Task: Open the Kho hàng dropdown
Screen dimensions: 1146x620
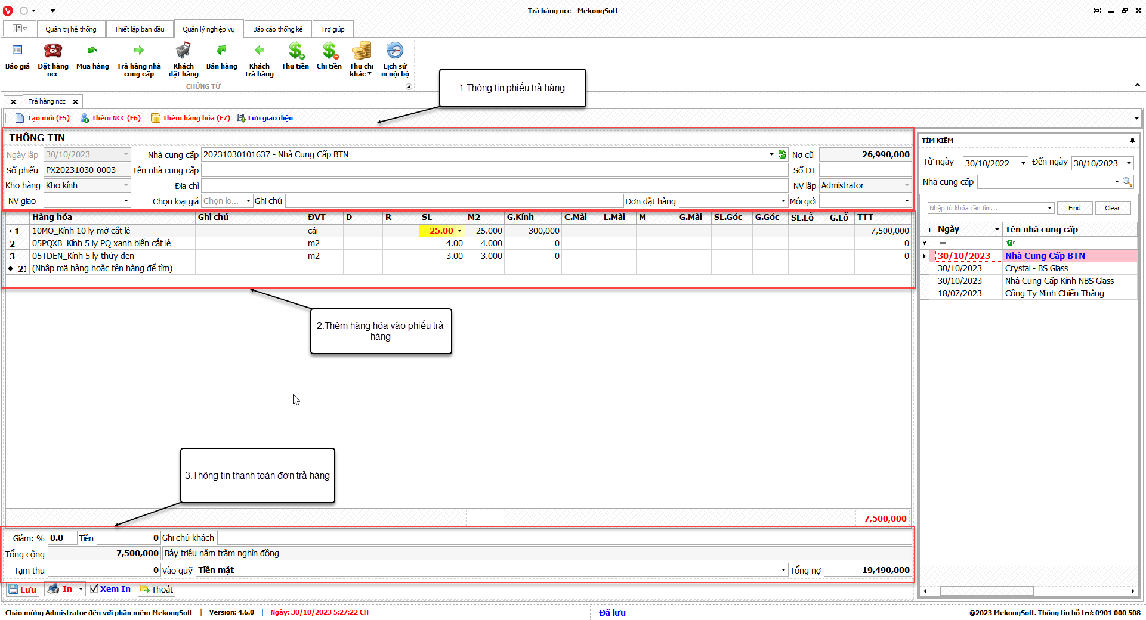Action: pyautogui.click(x=126, y=185)
